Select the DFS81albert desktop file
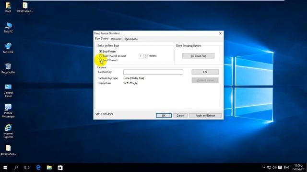This screenshot has height=172, width=307. [25, 7]
